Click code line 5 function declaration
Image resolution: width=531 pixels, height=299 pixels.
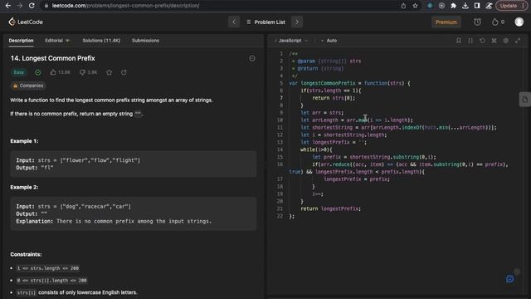coord(349,83)
